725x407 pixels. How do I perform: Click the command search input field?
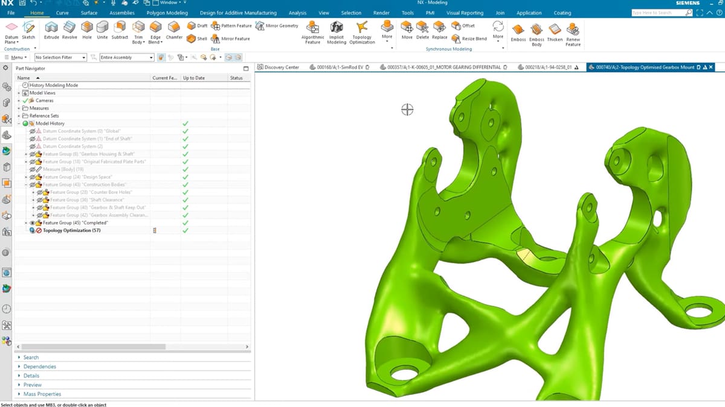(x=657, y=13)
